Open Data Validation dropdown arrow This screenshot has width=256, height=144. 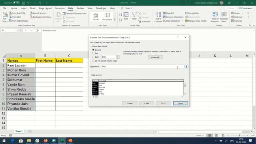pos(182,21)
